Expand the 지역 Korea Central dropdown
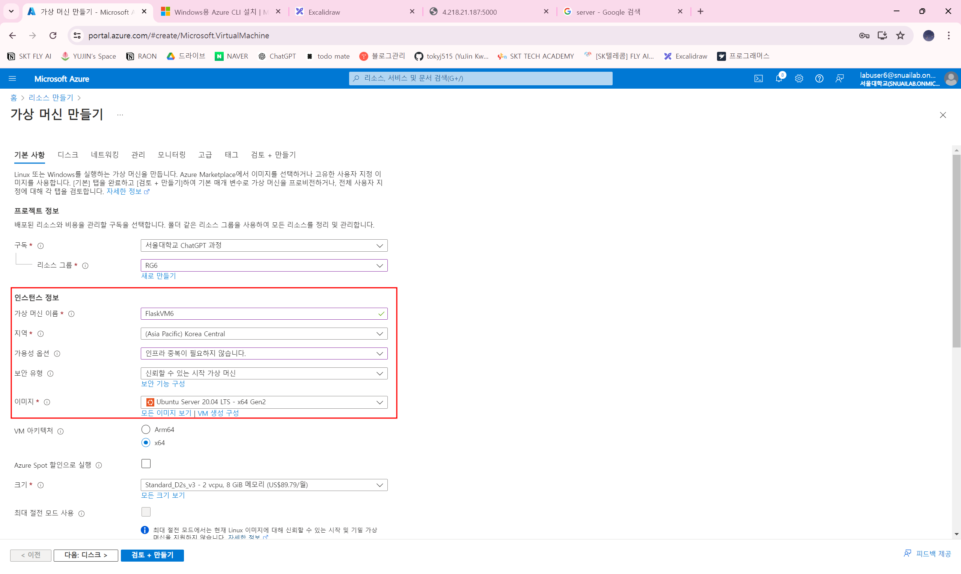The height and width of the screenshot is (574, 961). point(264,334)
